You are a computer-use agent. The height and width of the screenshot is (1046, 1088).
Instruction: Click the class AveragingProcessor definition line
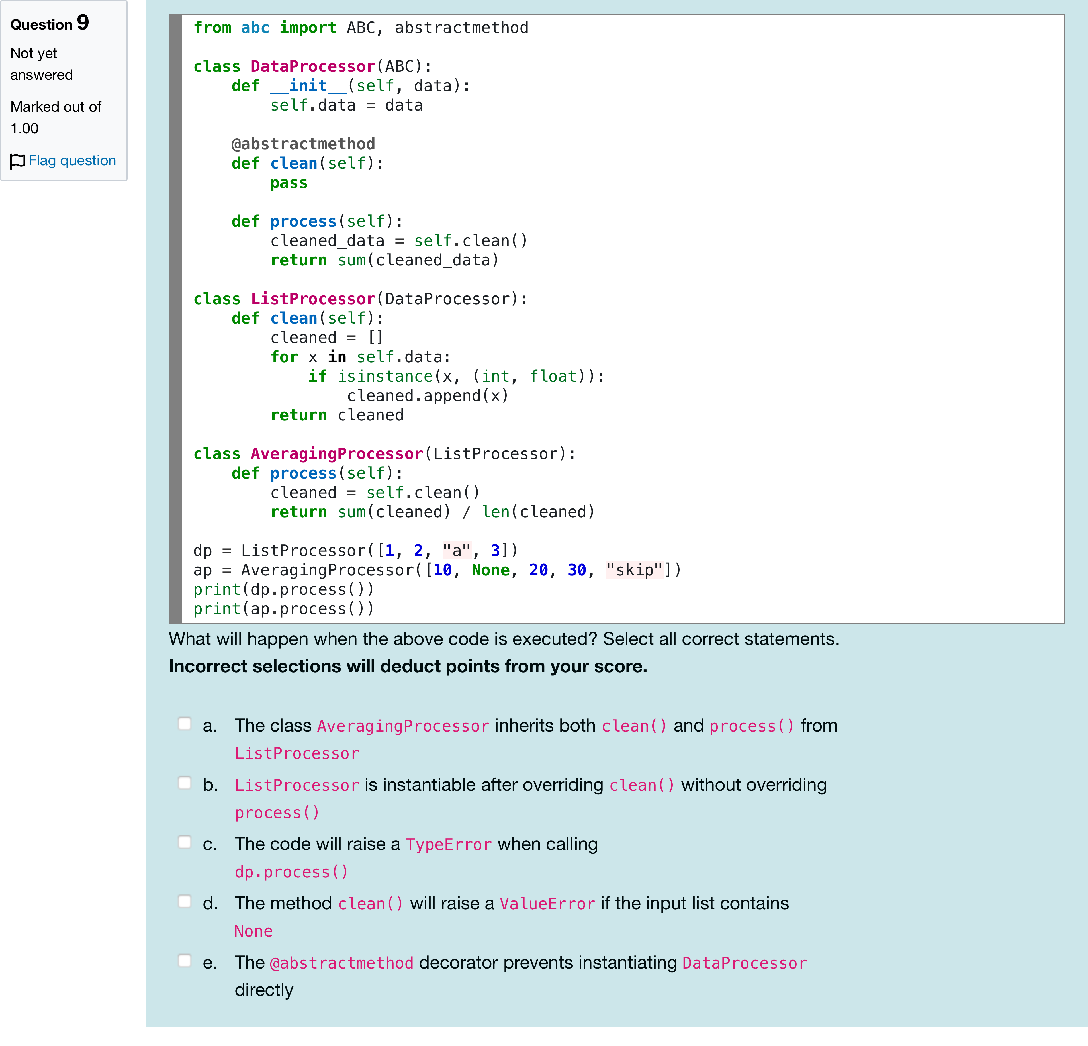click(x=384, y=453)
